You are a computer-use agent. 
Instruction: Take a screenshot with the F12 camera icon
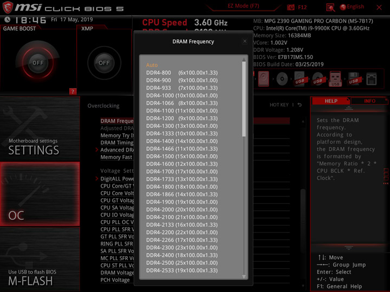coord(290,8)
